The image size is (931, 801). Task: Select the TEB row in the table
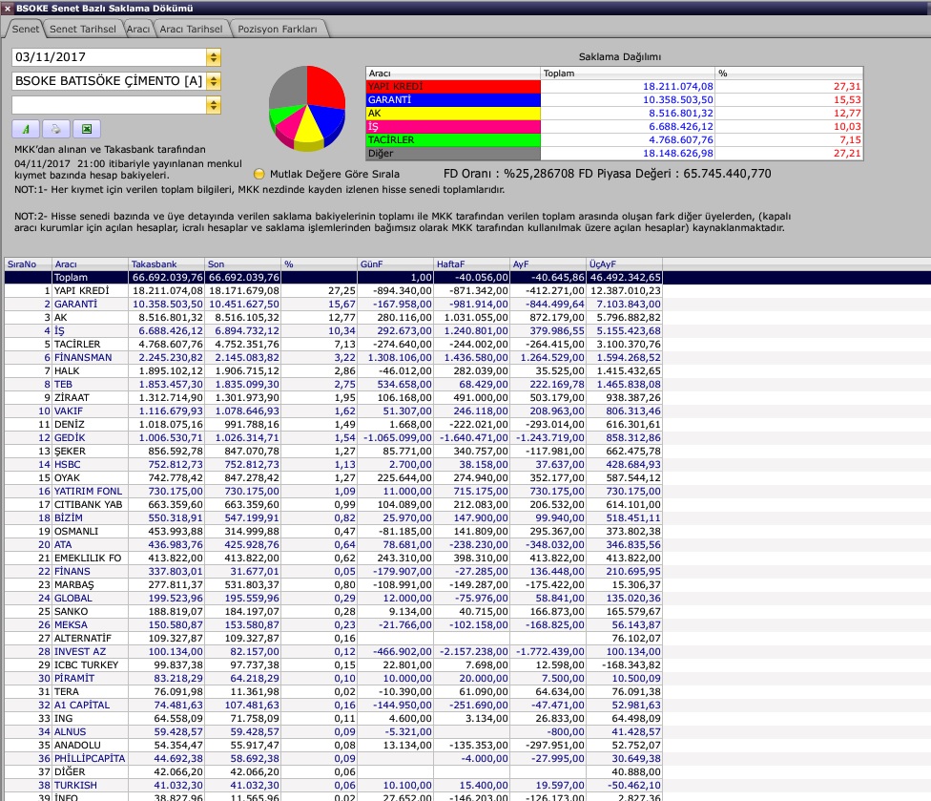pos(333,385)
